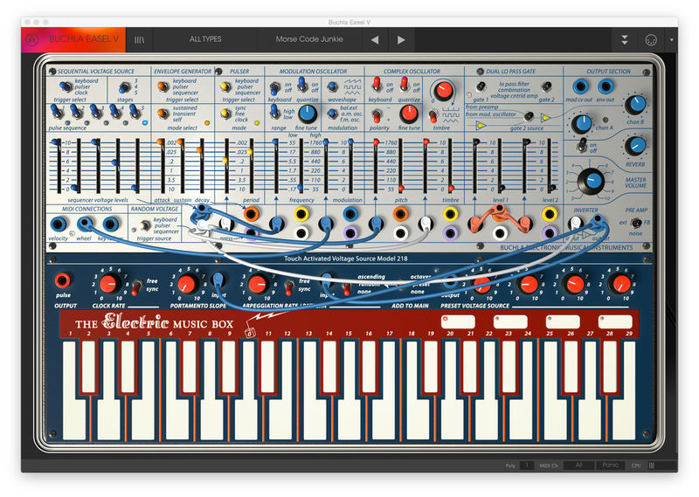The width and height of the screenshot is (699, 497).
Task: Turn the modulation oscillator fine tune knob
Action: [x=307, y=114]
